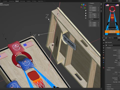Select the sidebar Tool tab
The width and height of the screenshot is (120, 90).
(101, 7)
